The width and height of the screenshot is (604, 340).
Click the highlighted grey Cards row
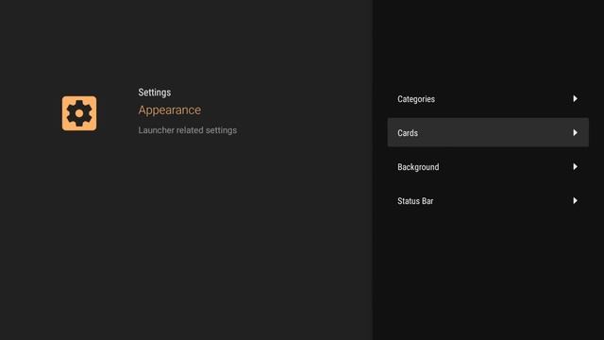(x=488, y=132)
